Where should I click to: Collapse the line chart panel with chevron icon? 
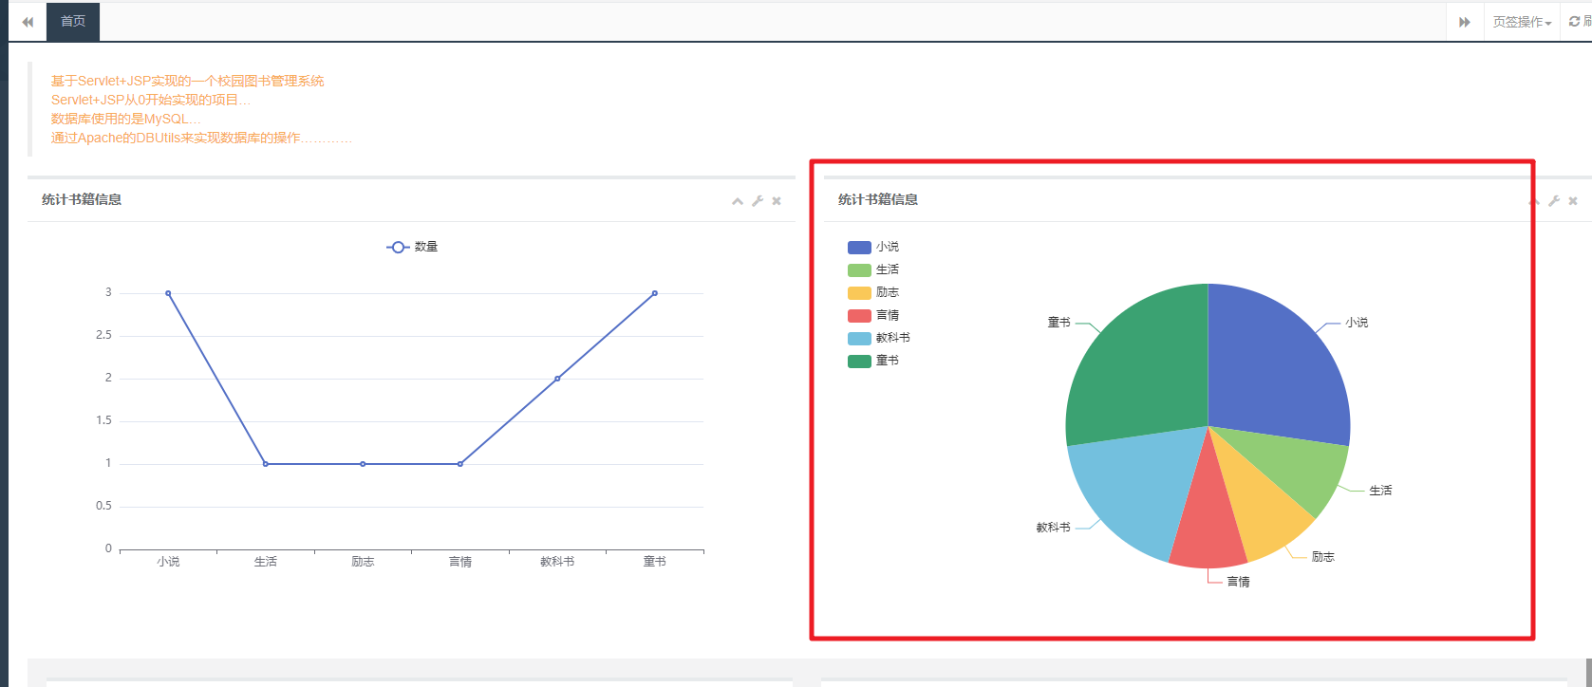(738, 201)
